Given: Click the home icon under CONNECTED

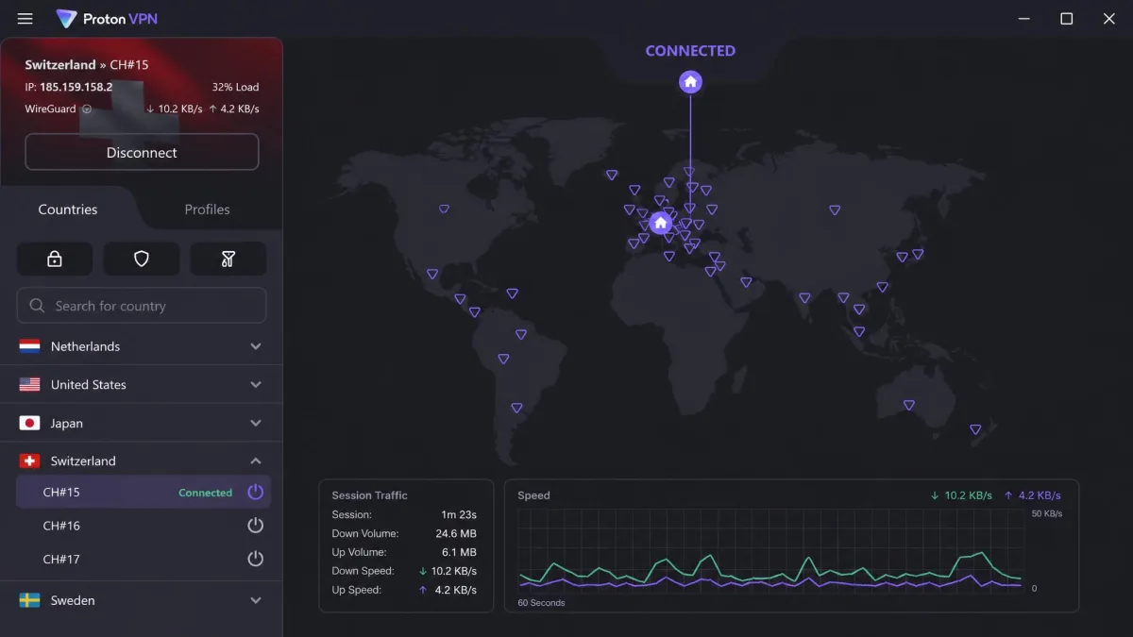Looking at the screenshot, I should (690, 82).
